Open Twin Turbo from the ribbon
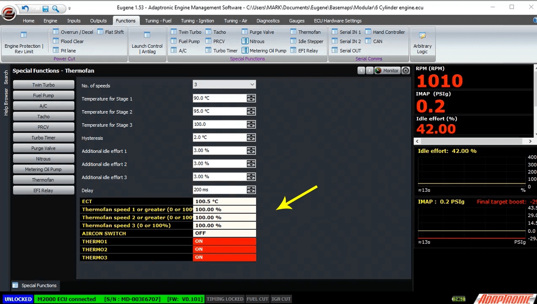537x304 pixels. (x=186, y=32)
